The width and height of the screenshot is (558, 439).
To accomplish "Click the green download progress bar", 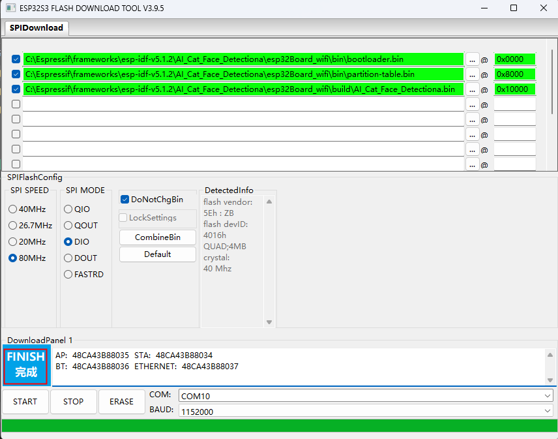I will (x=279, y=426).
